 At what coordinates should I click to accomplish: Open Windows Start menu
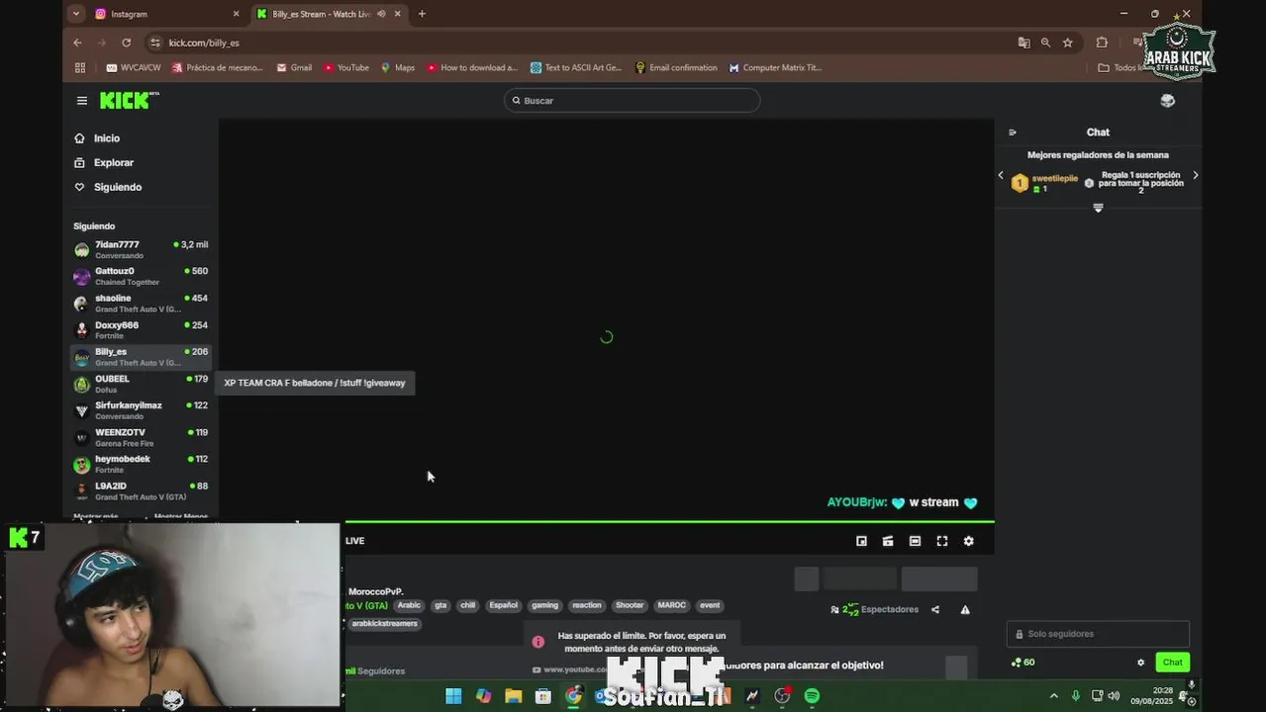click(x=453, y=696)
